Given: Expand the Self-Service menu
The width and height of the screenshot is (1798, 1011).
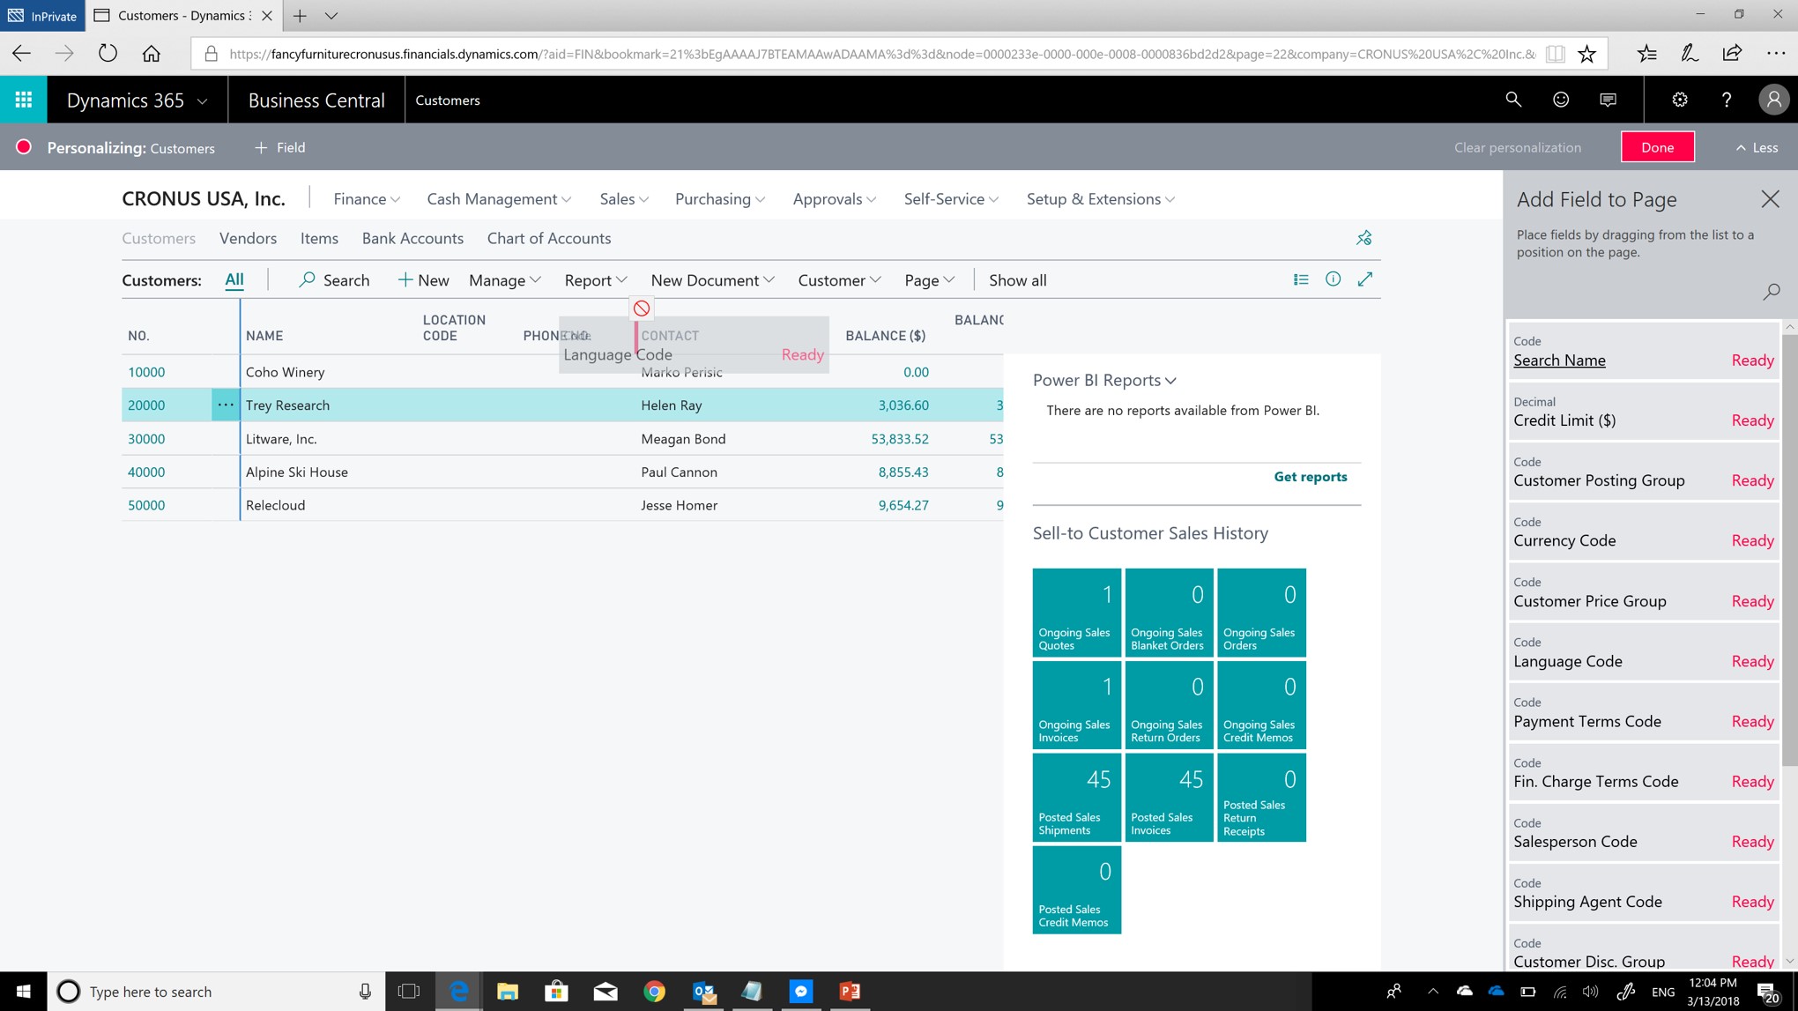Looking at the screenshot, I should [x=951, y=199].
